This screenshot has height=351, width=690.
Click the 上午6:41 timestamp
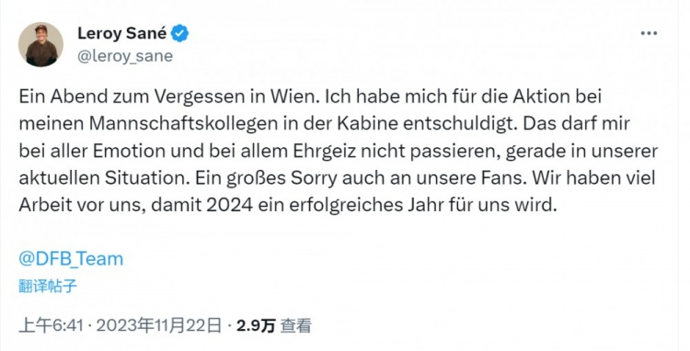pyautogui.click(x=51, y=325)
